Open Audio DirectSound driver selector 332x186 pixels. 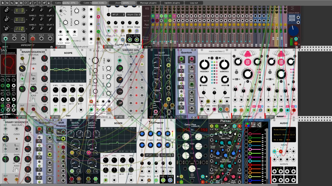tap(284, 130)
